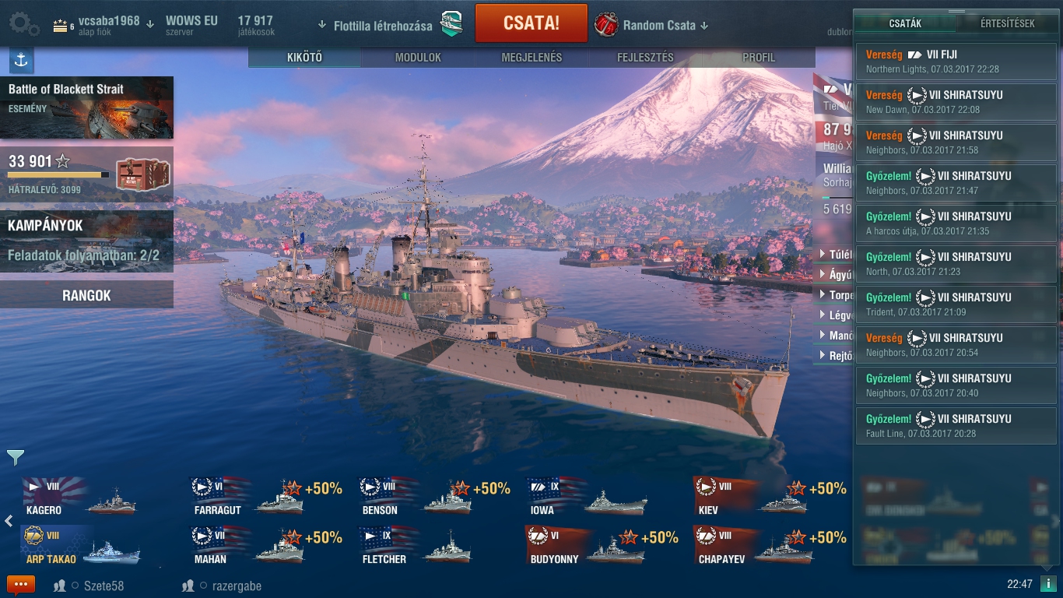The width and height of the screenshot is (1063, 598).
Task: Open the KAMPÁNYOK campaigns panel
Action: pyautogui.click(x=86, y=241)
